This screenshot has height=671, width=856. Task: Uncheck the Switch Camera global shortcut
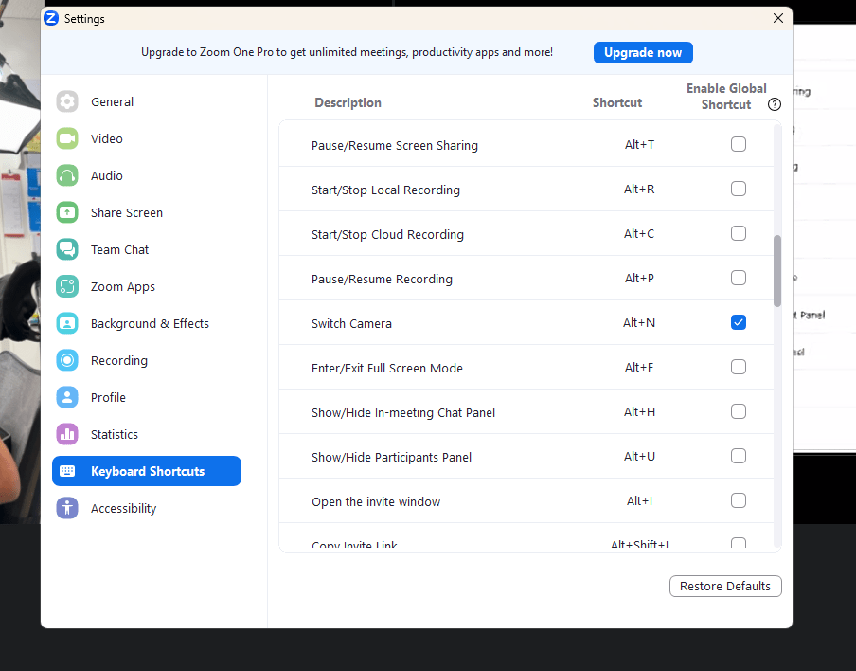(x=738, y=322)
